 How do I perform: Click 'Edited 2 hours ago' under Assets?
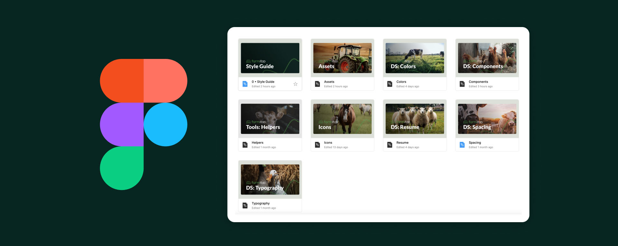point(336,87)
